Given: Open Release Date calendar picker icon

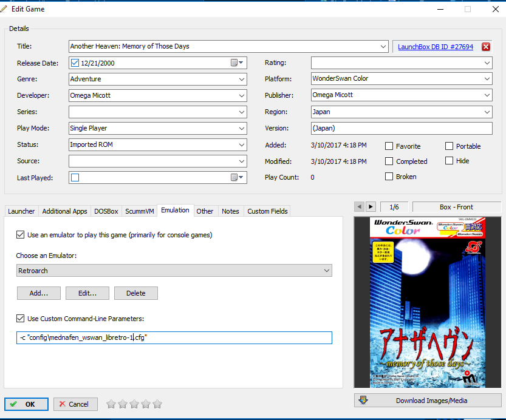Looking at the screenshot, I should coord(237,63).
